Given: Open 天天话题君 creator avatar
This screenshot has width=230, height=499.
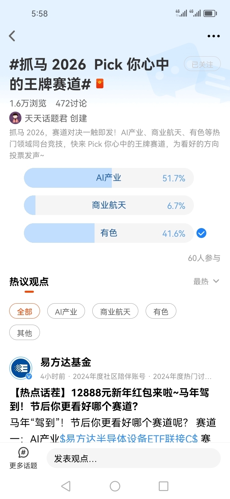Looking at the screenshot, I should tap(15, 118).
